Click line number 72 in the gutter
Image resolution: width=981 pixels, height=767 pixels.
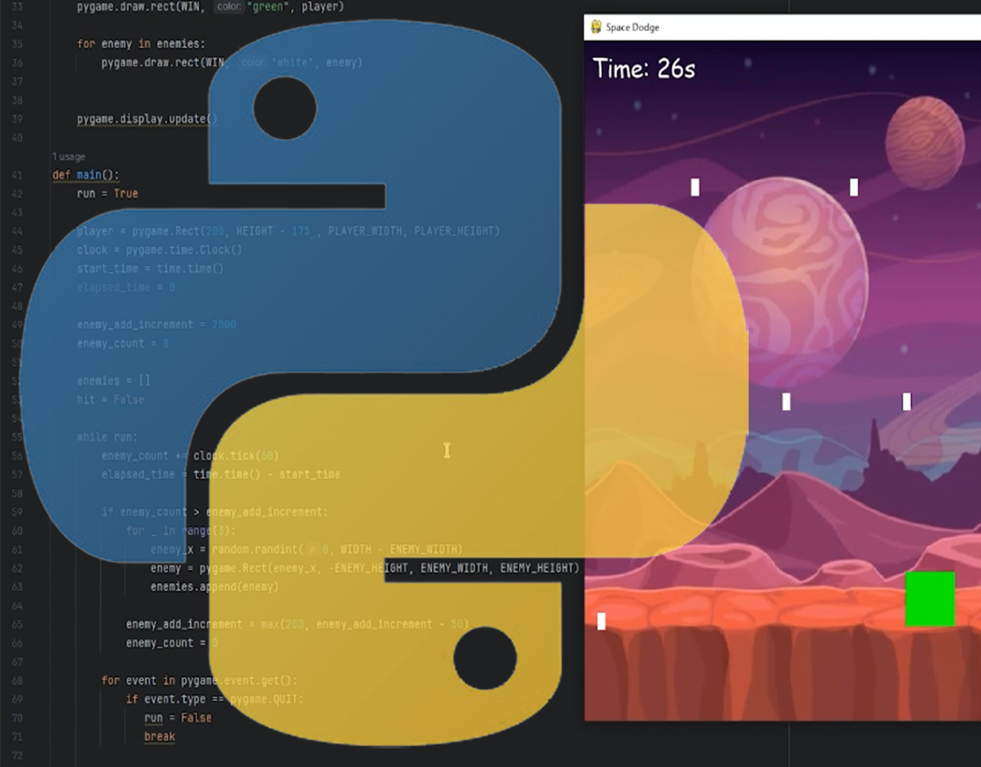[x=17, y=755]
